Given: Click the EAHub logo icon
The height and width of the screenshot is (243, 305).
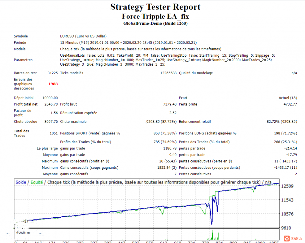Looking at the screenshot, I should [x=287, y=239].
